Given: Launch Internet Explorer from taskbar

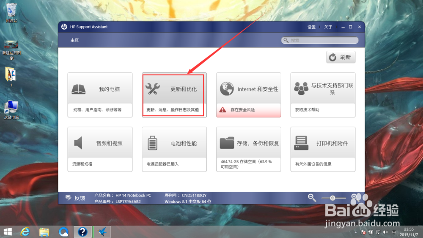Looking at the screenshot, I should [x=25, y=232].
